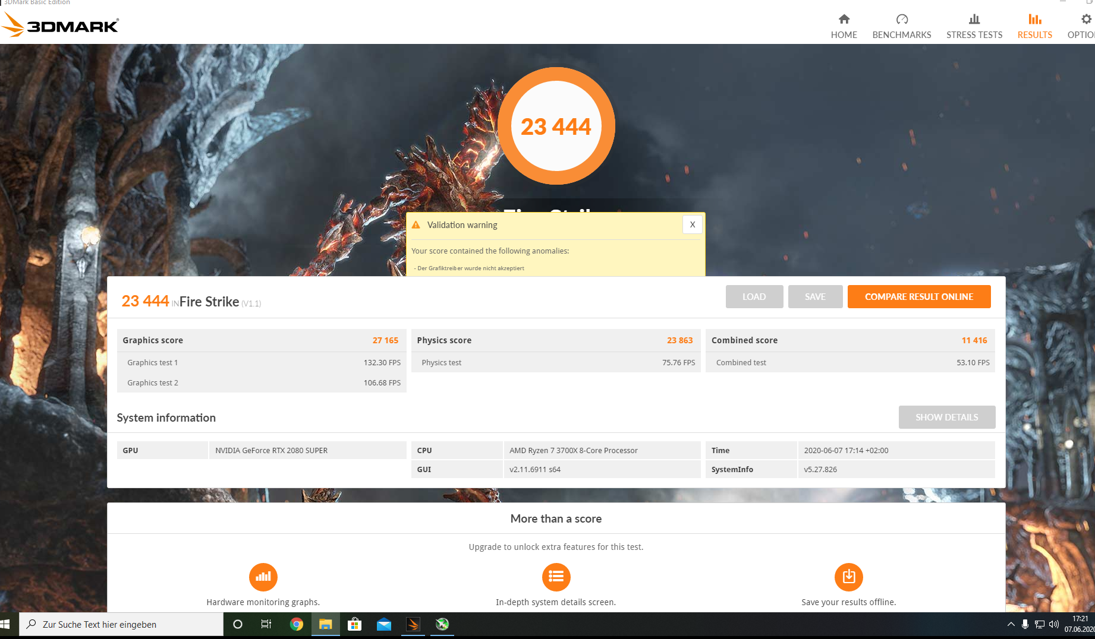
Task: Open Cortana circle icon in taskbar
Action: point(238,624)
